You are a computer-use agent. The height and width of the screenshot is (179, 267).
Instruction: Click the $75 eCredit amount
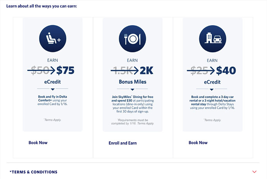pyautogui.click(x=65, y=71)
